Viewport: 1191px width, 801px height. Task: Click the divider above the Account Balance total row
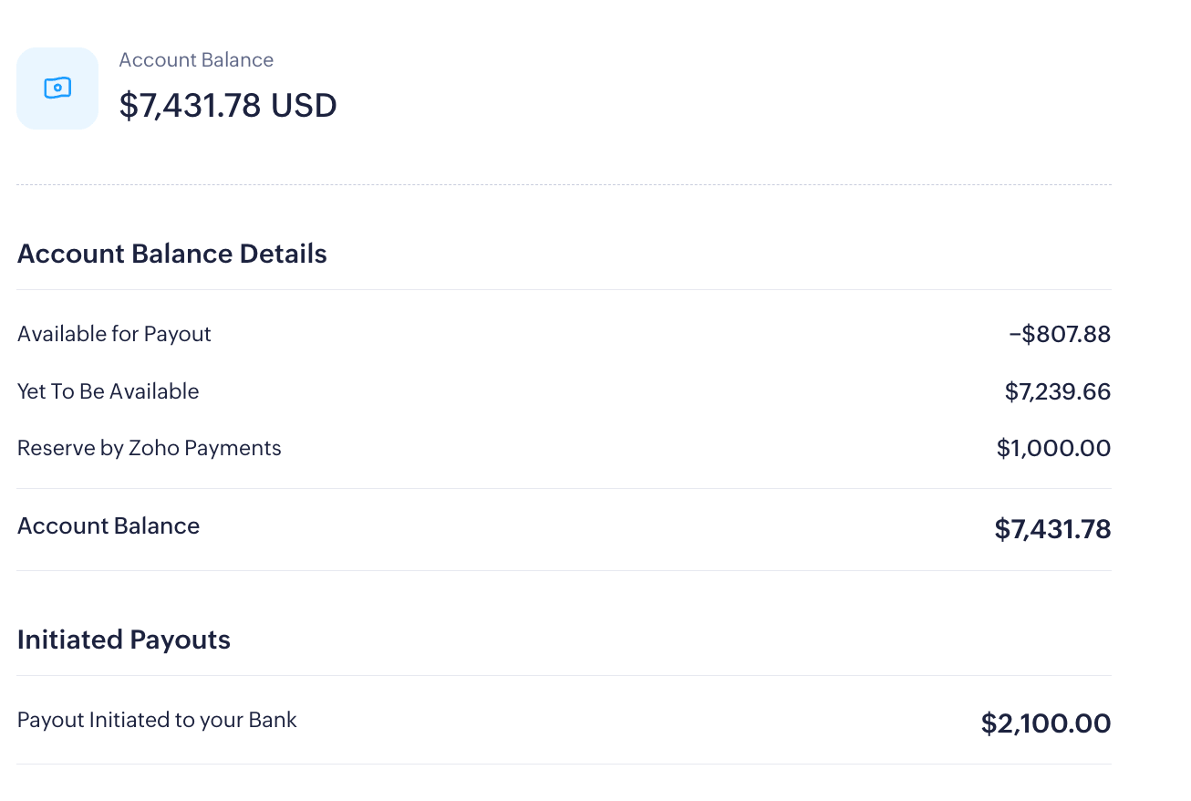[564, 489]
